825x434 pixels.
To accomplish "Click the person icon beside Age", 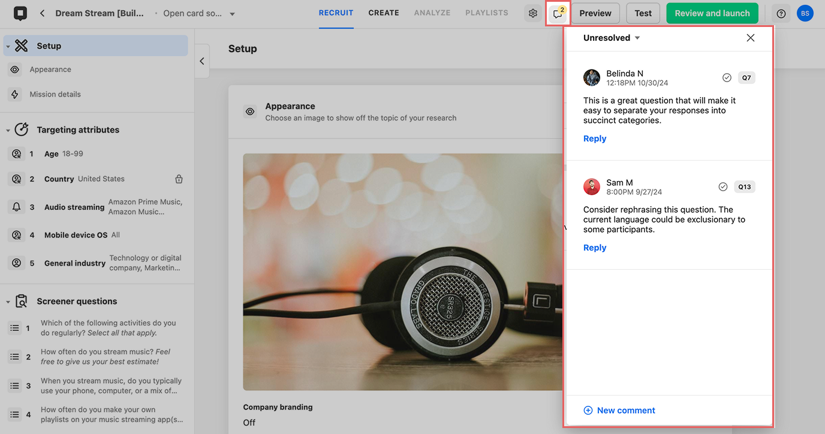I will click(x=17, y=154).
